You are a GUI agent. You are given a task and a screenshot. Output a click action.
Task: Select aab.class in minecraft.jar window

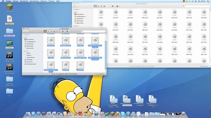[x=145, y=13]
